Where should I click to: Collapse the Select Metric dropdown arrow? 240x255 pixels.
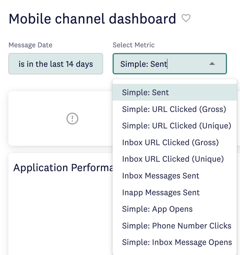(x=212, y=64)
